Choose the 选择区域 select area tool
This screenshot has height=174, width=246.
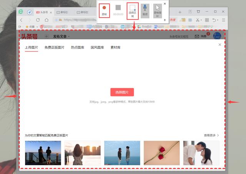133,11
